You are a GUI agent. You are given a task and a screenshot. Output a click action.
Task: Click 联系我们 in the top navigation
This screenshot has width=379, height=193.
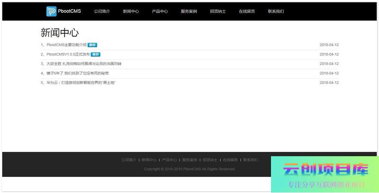(276, 11)
